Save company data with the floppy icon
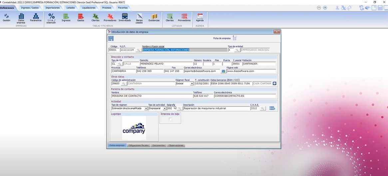This screenshot has height=176, width=388. click(x=111, y=38)
